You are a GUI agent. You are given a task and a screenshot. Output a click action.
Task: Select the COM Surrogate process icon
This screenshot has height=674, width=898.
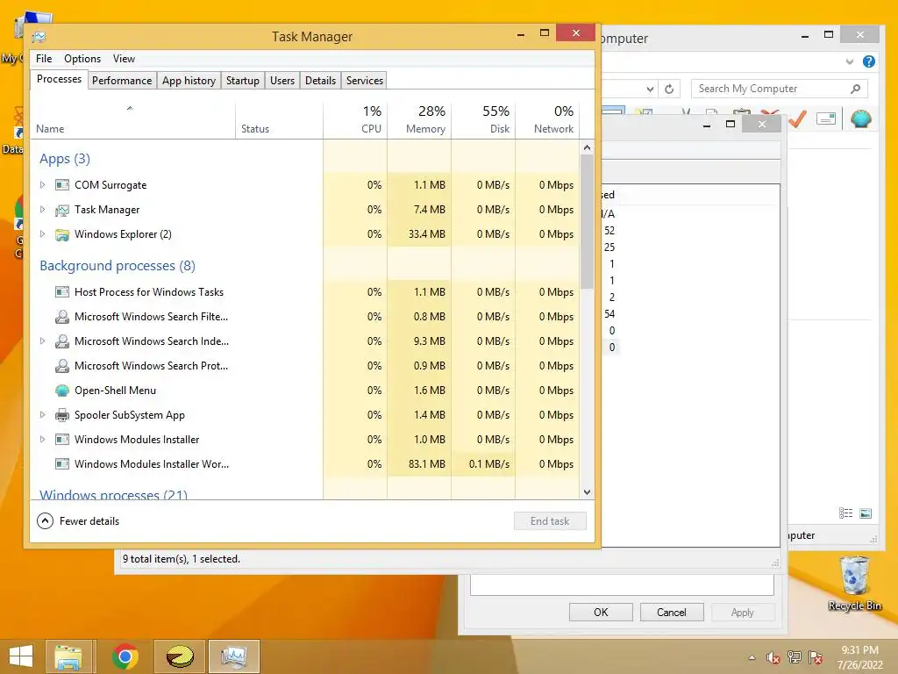pyautogui.click(x=62, y=185)
